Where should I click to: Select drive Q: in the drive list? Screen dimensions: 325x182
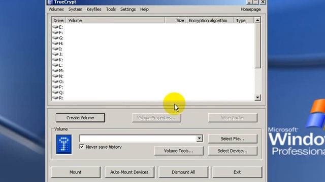pyautogui.click(x=58, y=93)
